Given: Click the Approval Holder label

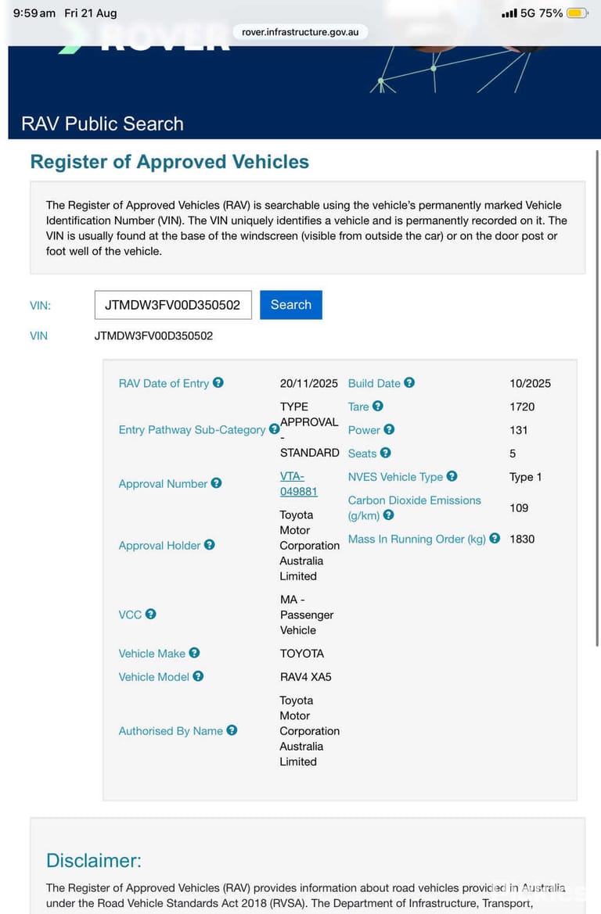Looking at the screenshot, I should [160, 546].
